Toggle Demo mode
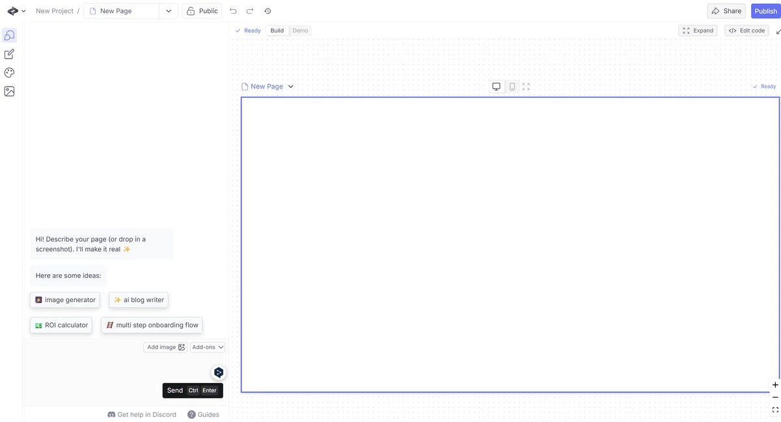Image resolution: width=781 pixels, height=422 pixels. click(x=301, y=31)
